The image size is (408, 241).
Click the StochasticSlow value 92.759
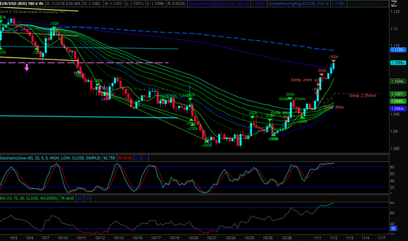[x=109, y=158]
